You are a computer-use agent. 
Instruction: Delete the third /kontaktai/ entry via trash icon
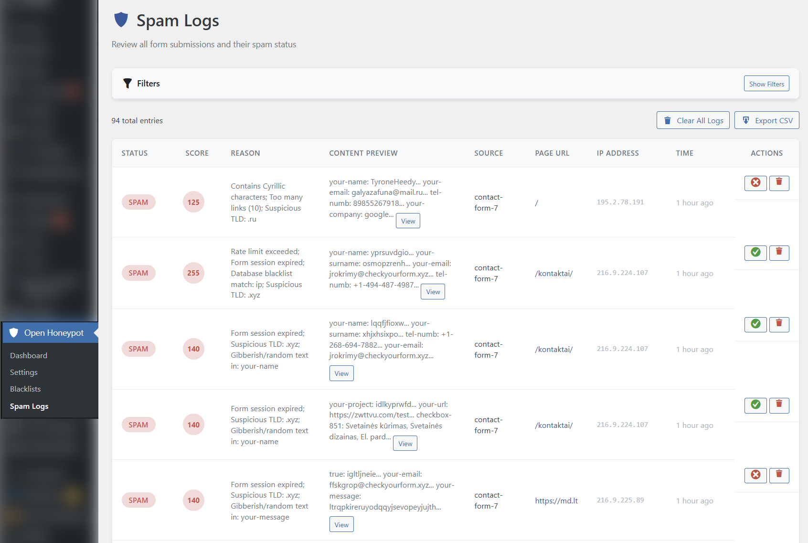point(779,405)
